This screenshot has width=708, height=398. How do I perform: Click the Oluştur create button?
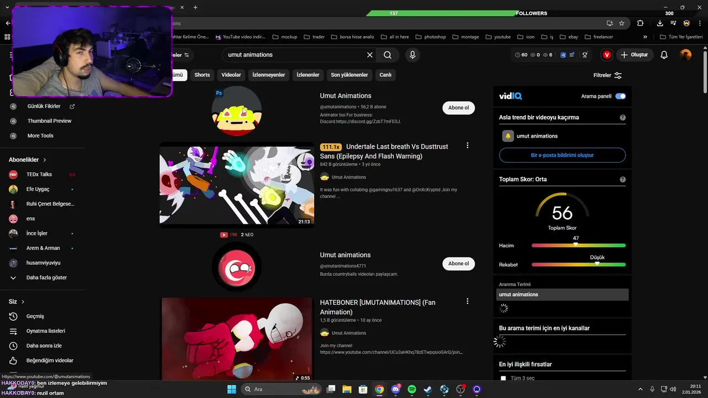pyautogui.click(x=634, y=55)
